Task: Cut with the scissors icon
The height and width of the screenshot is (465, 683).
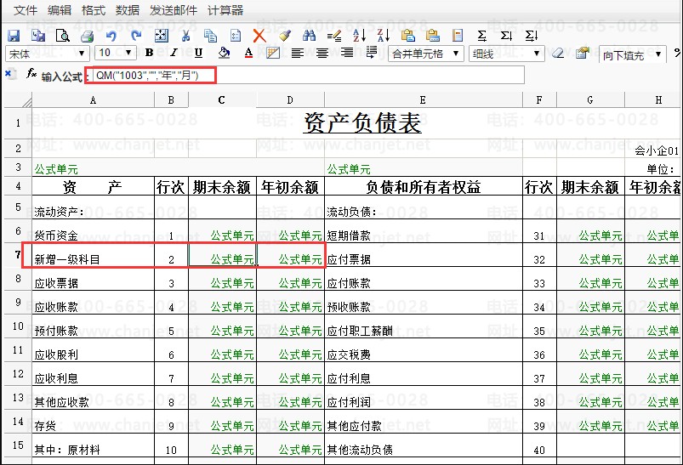Action: (186, 36)
